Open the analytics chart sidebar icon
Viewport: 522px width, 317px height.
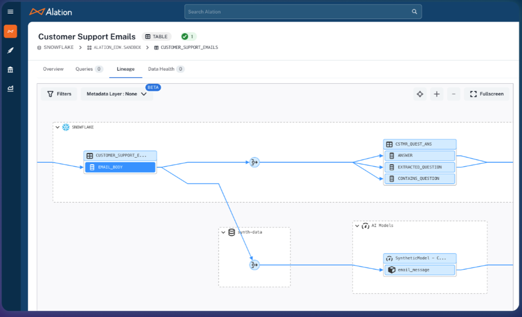coord(11,89)
